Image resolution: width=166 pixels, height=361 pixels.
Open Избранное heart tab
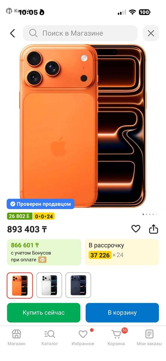(x=83, y=338)
